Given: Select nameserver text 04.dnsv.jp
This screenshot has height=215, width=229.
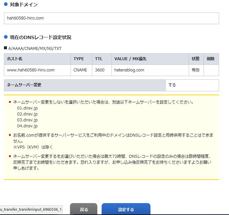Looking at the screenshot, I should point(27,126).
